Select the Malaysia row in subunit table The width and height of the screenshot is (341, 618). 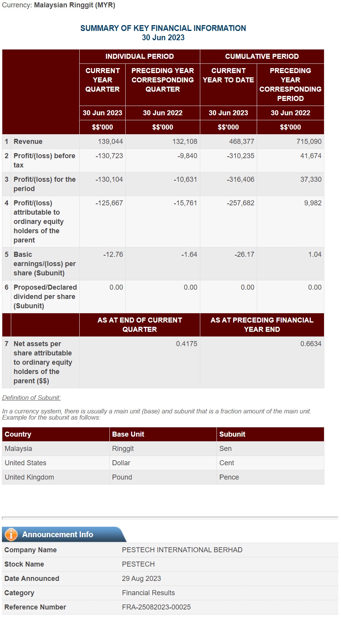[163, 449]
